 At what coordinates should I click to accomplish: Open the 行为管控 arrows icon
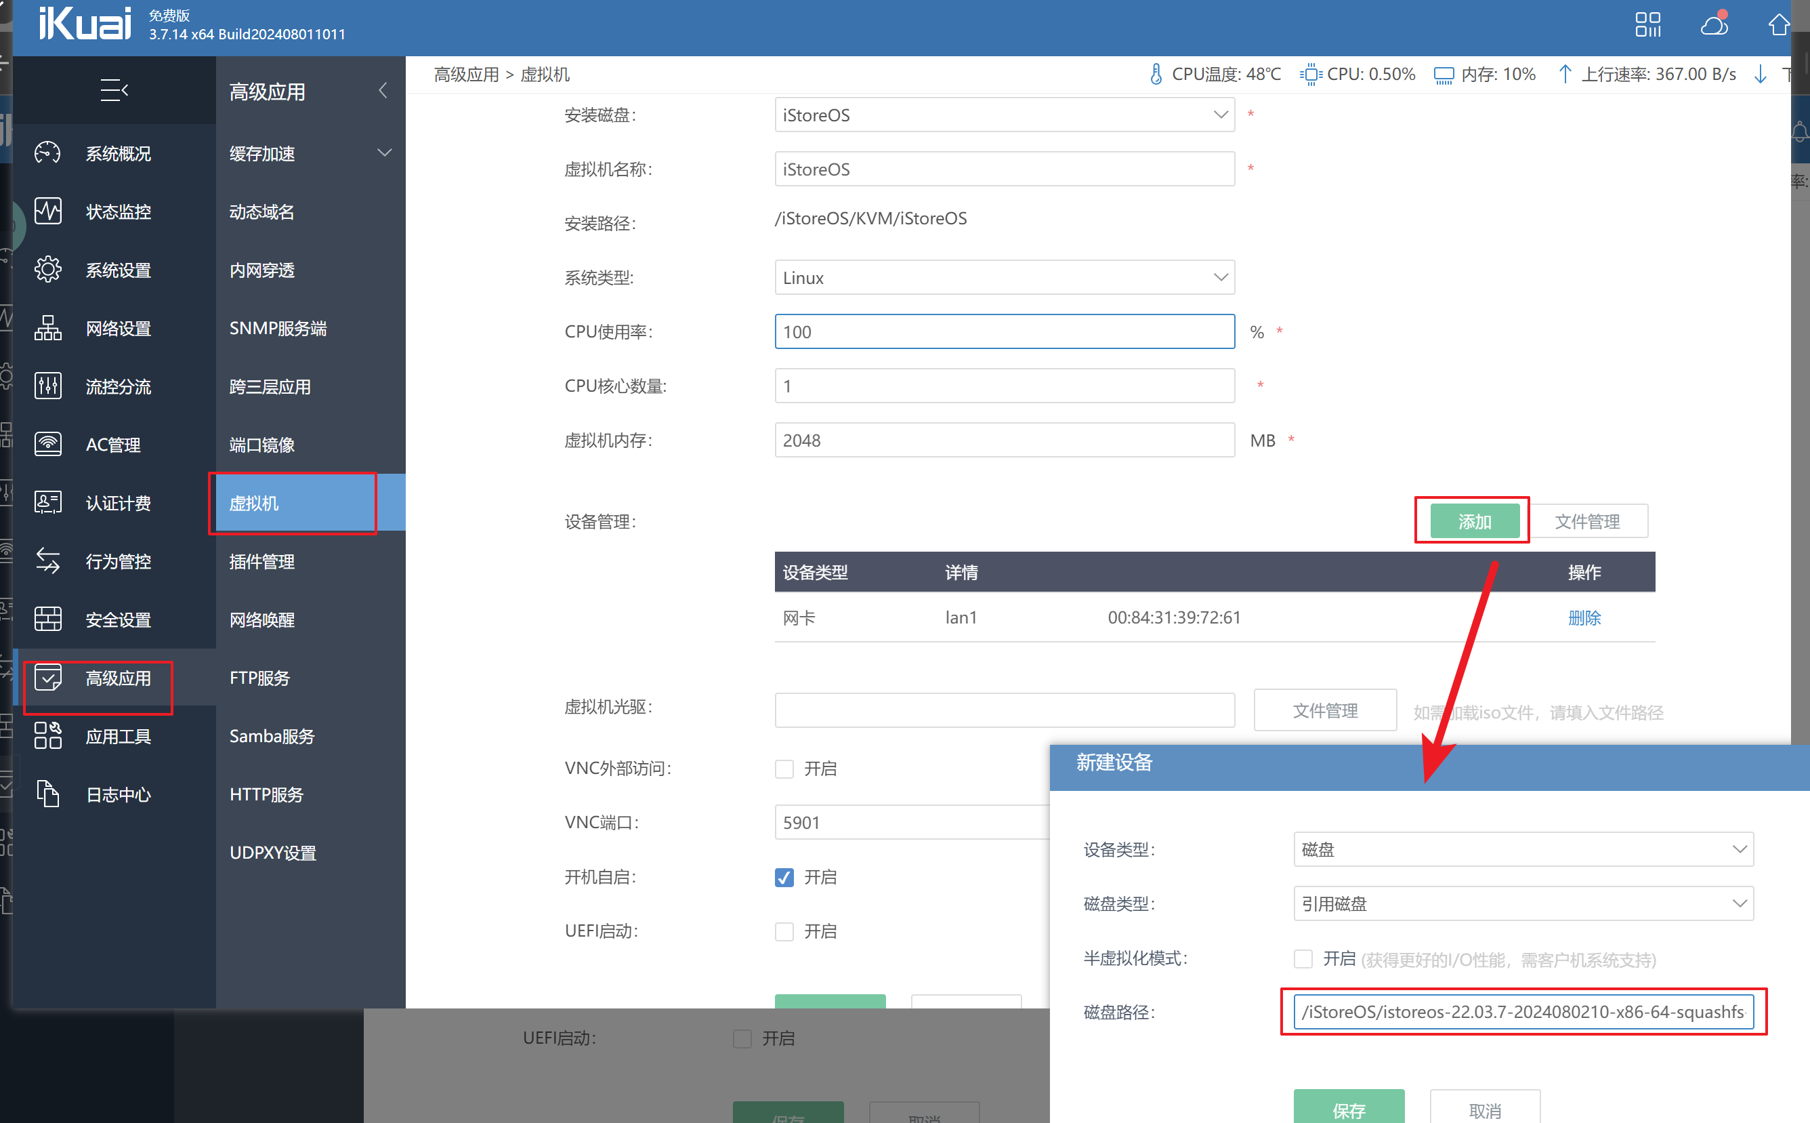coord(47,560)
